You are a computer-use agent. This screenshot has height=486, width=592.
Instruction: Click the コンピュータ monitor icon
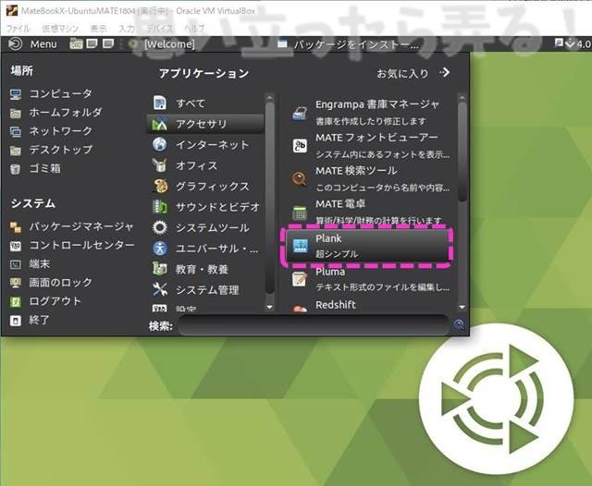(x=16, y=94)
